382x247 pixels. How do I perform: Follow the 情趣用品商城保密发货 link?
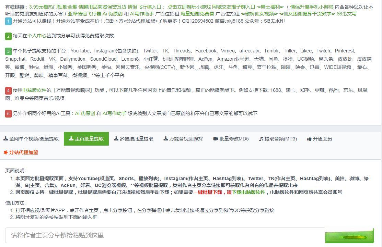(x=102, y=7)
